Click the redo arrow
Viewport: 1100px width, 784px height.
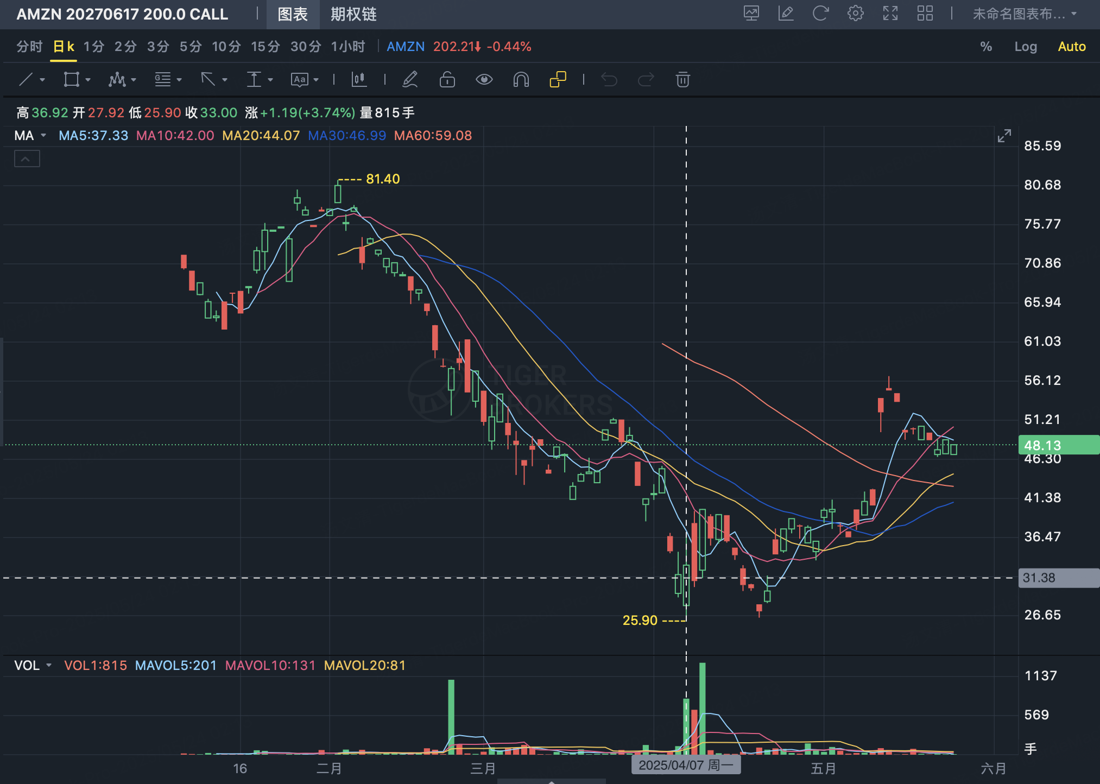point(646,80)
